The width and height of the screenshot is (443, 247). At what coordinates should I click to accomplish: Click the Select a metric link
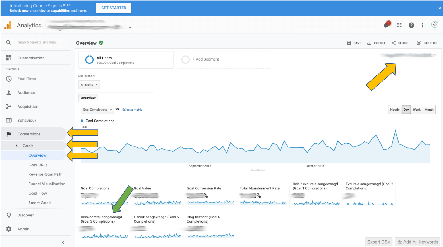pyautogui.click(x=132, y=110)
